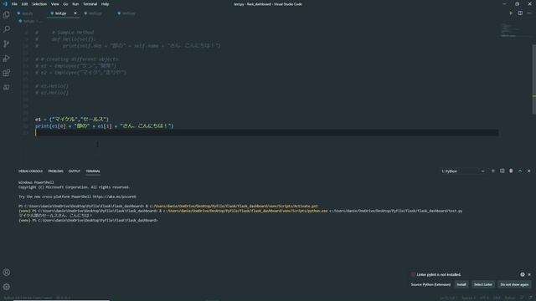The width and height of the screenshot is (536, 301).
Task: Open the Source Control view
Action: click(x=6, y=43)
